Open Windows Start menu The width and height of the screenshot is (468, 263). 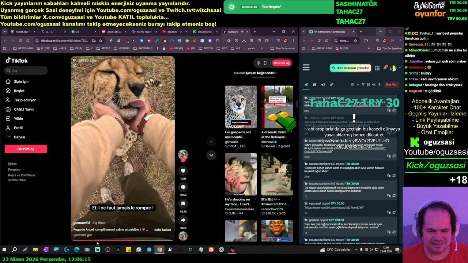tap(4, 250)
